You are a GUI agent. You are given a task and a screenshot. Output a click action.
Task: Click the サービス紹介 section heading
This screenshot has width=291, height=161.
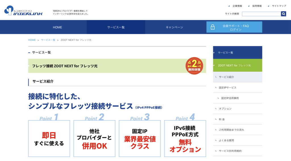coord(43,81)
